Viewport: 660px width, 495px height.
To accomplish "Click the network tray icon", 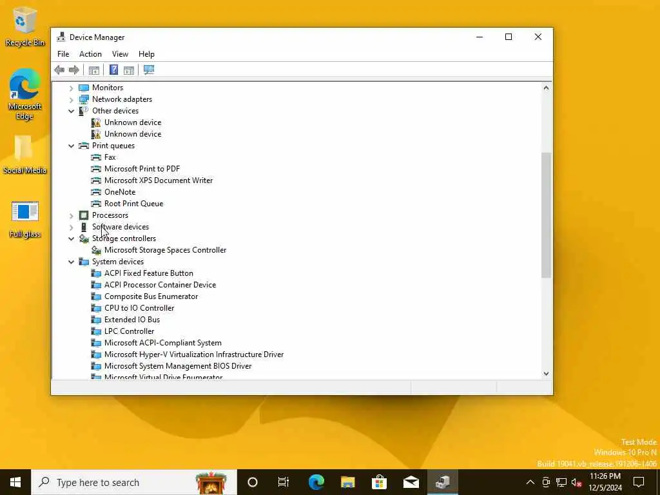I will coord(561,482).
